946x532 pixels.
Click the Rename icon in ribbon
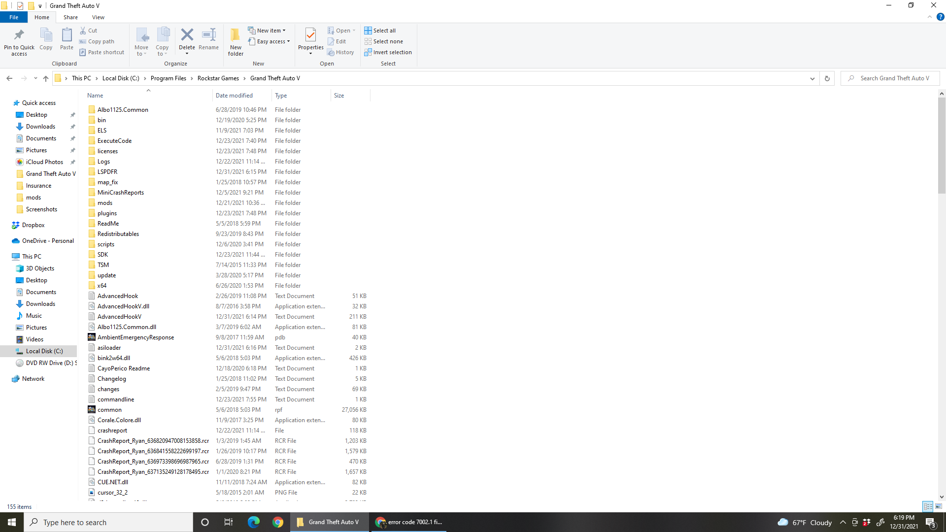coord(209,35)
